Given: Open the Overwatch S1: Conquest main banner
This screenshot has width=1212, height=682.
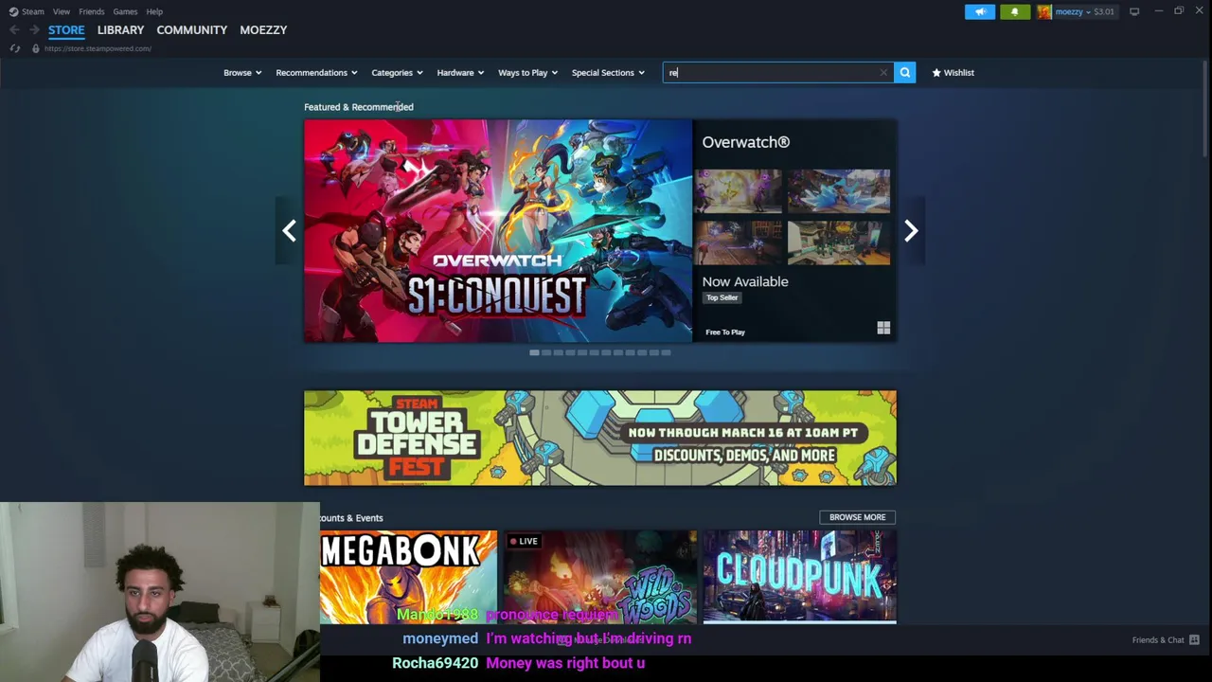Looking at the screenshot, I should [x=498, y=230].
